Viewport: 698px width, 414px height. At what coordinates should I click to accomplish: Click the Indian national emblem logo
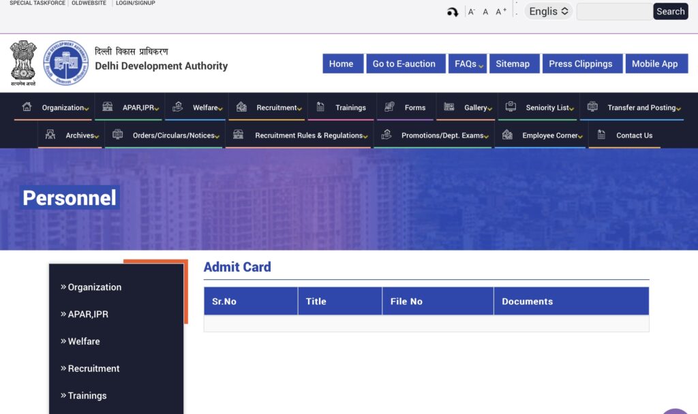tap(23, 63)
